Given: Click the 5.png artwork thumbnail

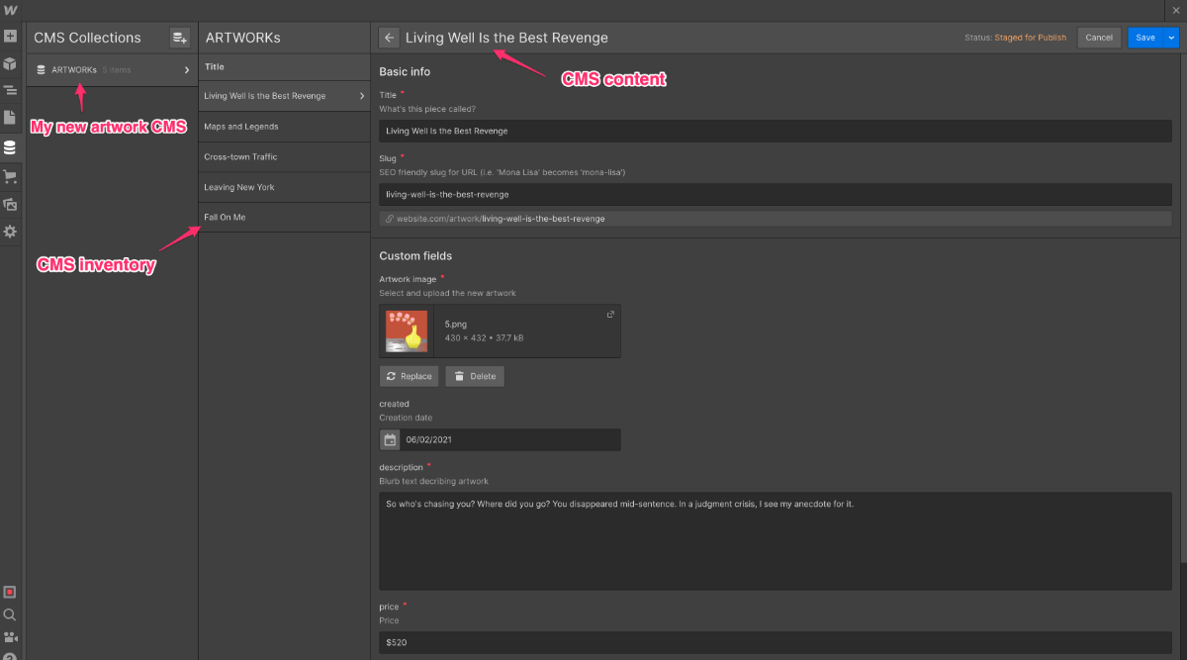Looking at the screenshot, I should tap(407, 331).
